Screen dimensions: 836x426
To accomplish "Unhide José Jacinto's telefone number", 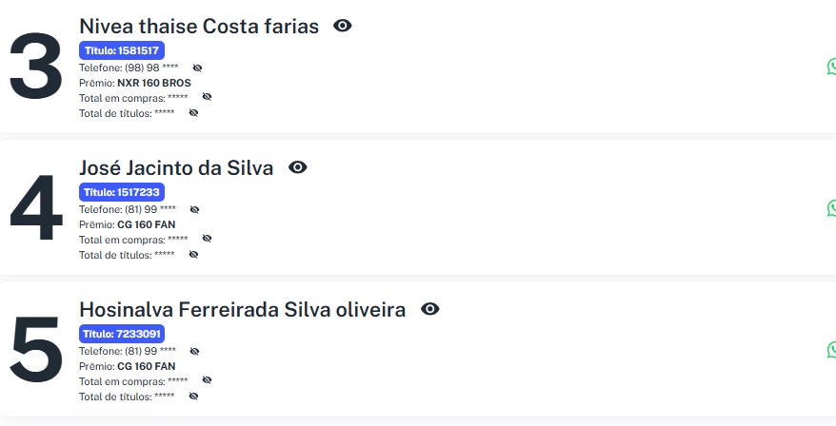I will pyautogui.click(x=194, y=209).
